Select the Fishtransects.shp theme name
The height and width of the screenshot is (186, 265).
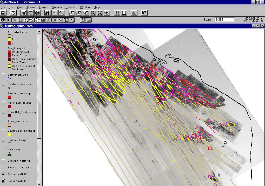(19, 84)
